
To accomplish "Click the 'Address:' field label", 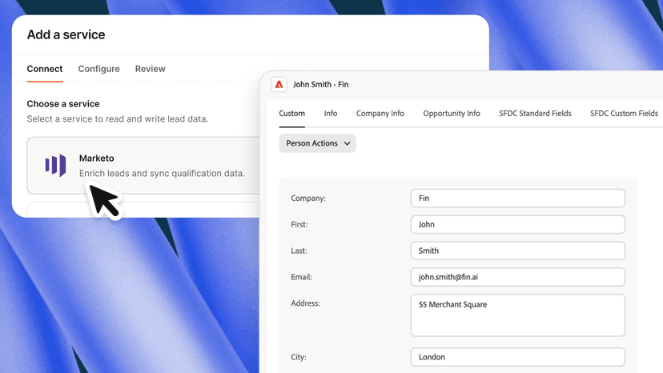I will [x=305, y=303].
